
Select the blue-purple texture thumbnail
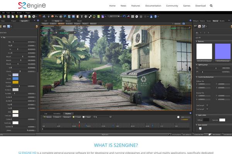(223, 51)
